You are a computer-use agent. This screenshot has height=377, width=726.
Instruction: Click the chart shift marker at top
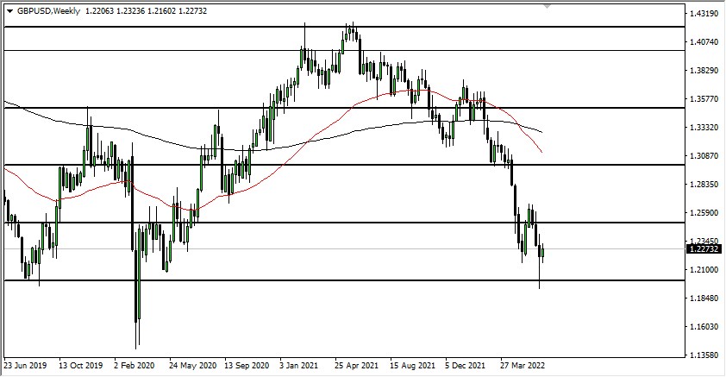[547, 7]
